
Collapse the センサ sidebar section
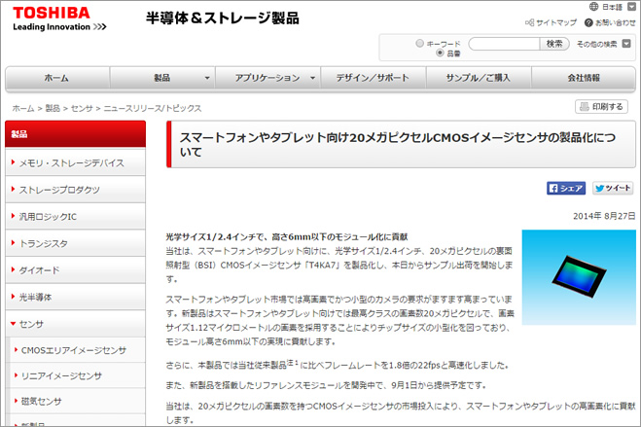75,324
